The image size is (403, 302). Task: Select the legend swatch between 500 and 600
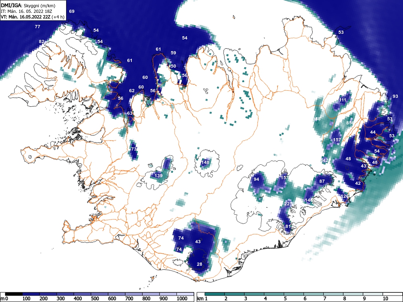(x=117, y=294)
